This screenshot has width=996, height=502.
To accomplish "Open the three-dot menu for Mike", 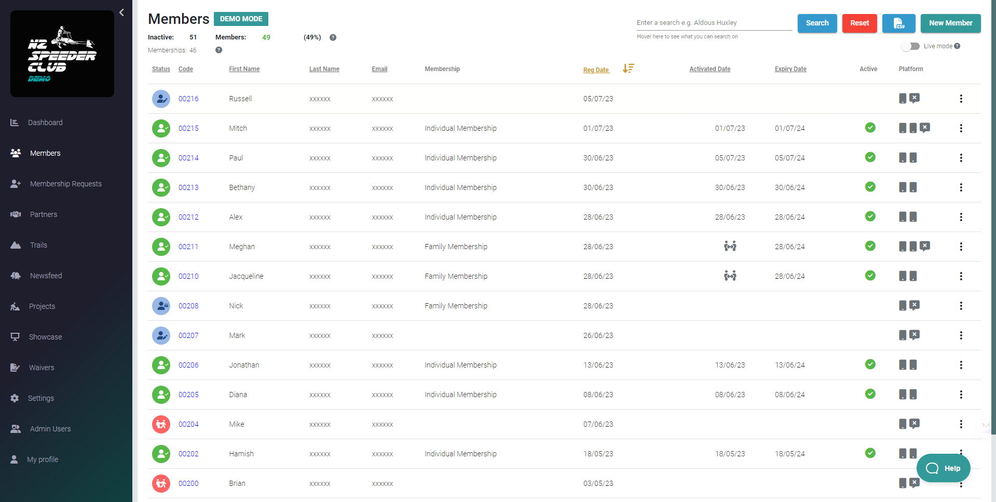I will coord(961,424).
